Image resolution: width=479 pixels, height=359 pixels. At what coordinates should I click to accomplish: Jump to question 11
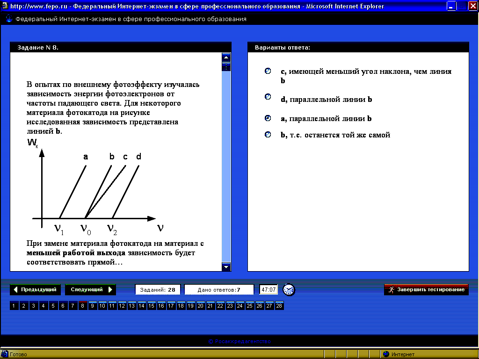tap(112, 306)
